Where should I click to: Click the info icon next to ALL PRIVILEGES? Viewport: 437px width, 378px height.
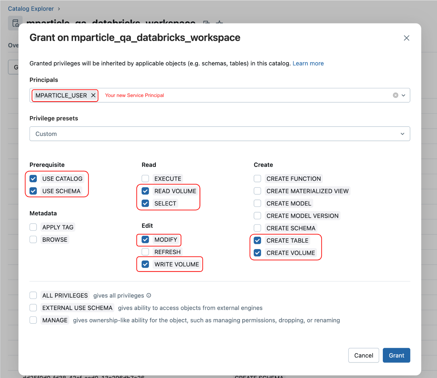point(149,295)
